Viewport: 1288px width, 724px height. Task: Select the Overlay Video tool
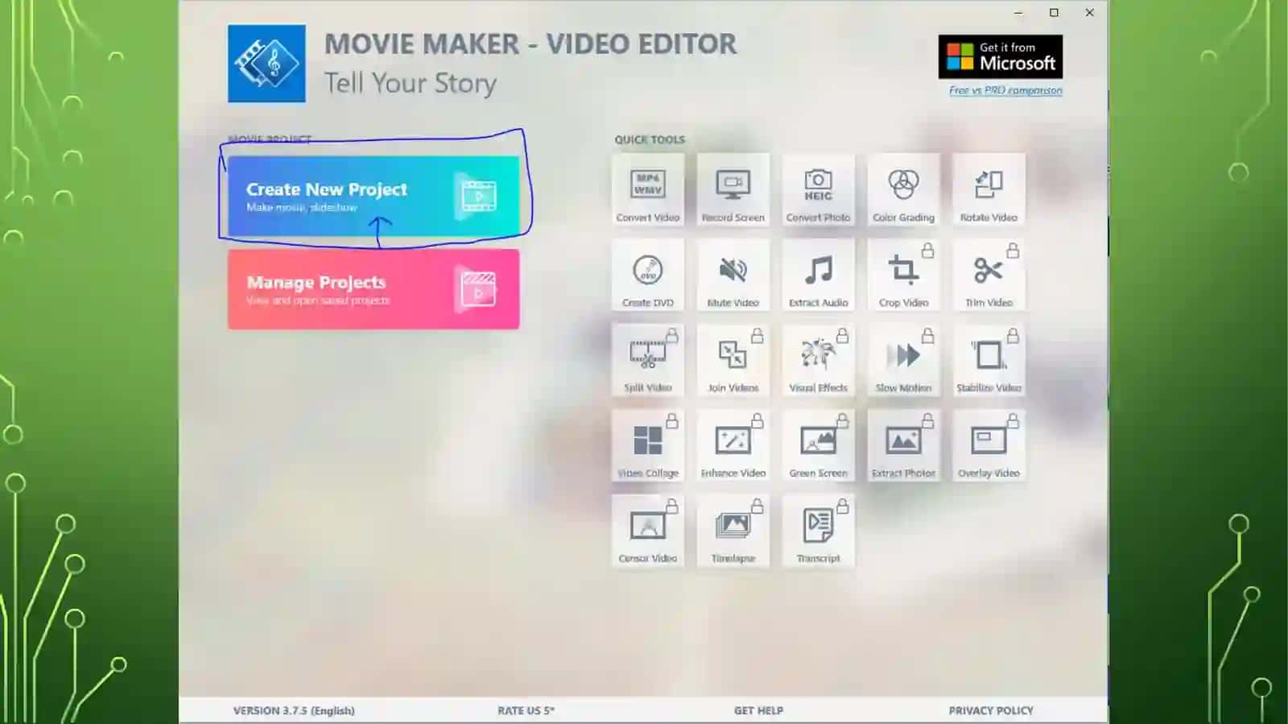click(x=989, y=445)
